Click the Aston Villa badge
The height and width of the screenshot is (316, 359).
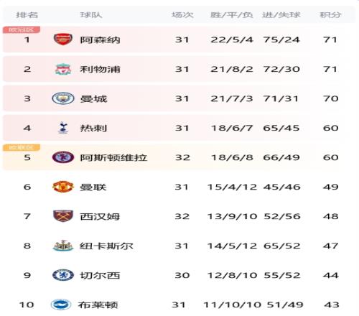(63, 157)
